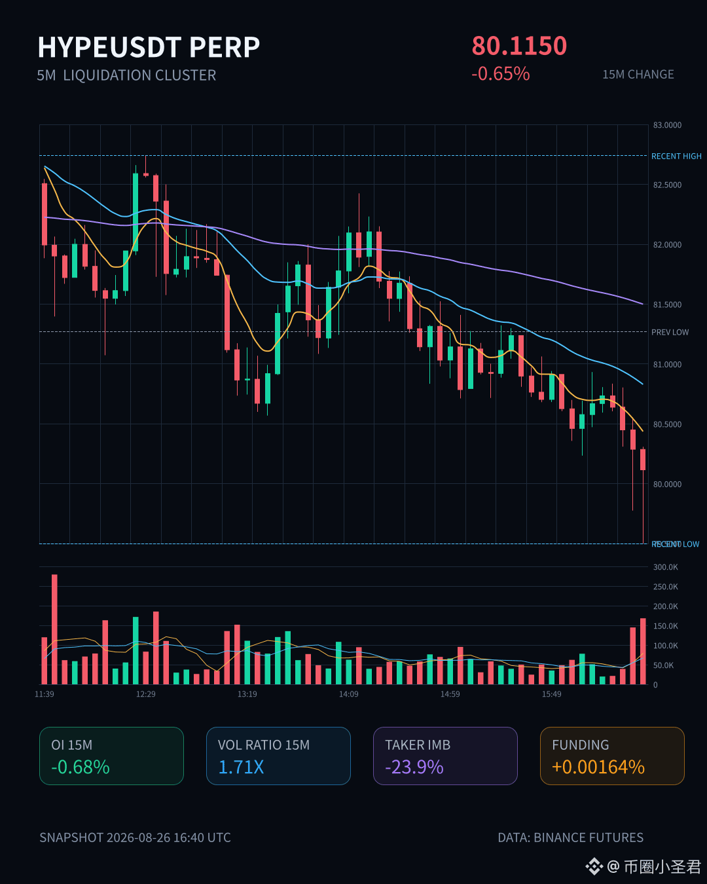The height and width of the screenshot is (884, 707).
Task: Click the TAKER IMB card label
Action: pyautogui.click(x=418, y=745)
